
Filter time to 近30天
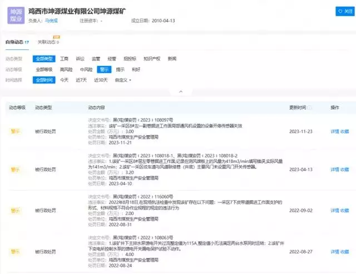click(x=101, y=80)
